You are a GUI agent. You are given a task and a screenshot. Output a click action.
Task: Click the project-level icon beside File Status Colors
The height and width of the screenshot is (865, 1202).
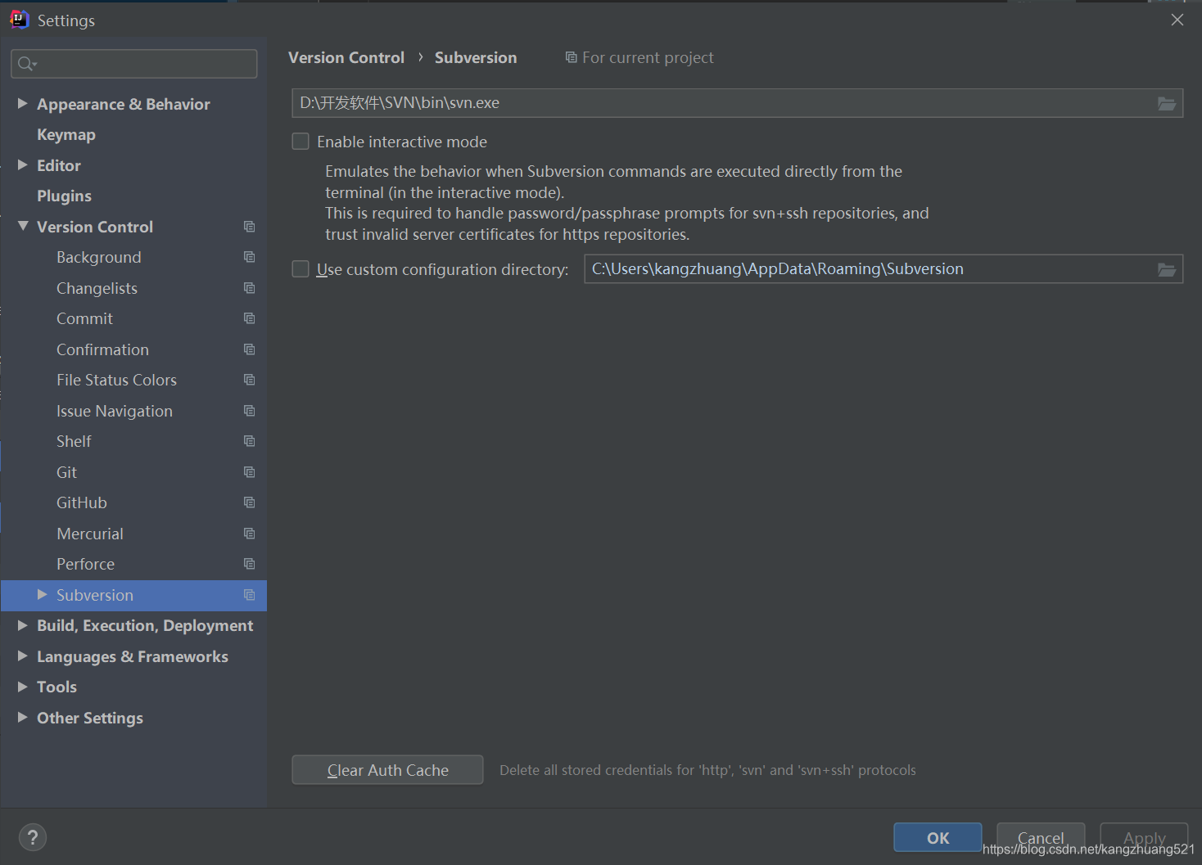250,380
